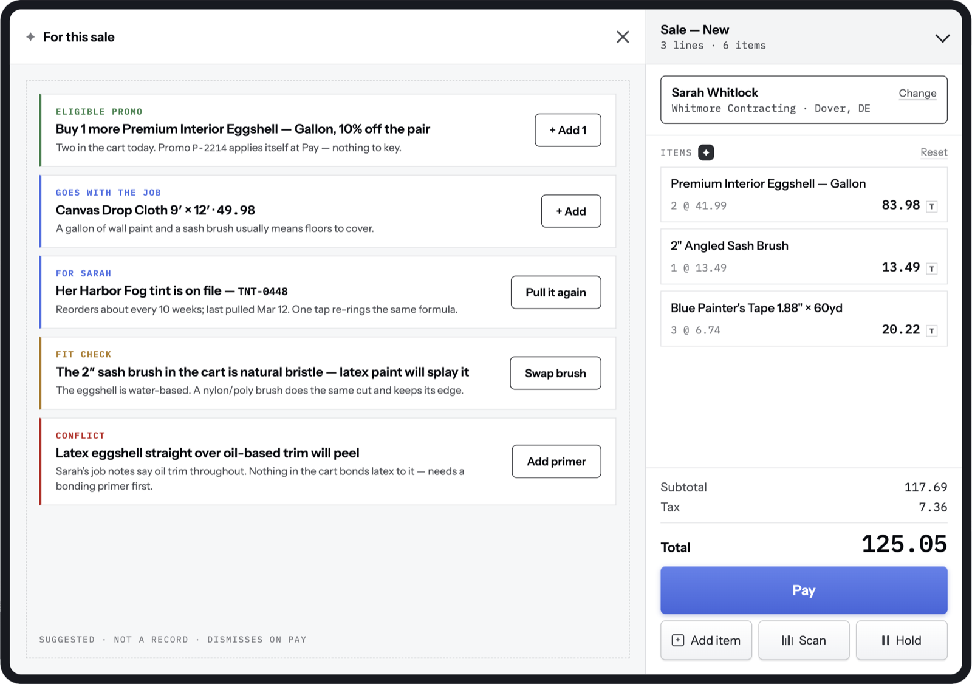Screen dimensions: 972x684
Task: Click Add primer button
Action: (556, 462)
